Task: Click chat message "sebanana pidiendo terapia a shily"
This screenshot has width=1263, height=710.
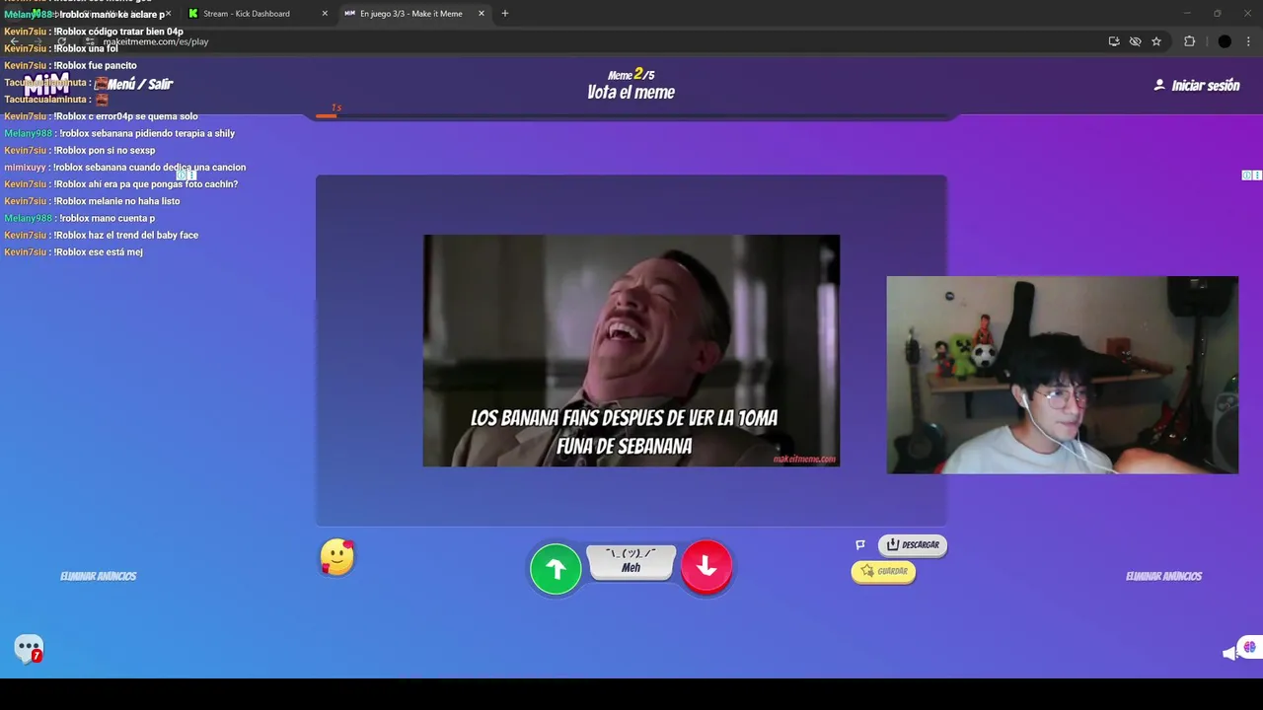Action: click(160, 134)
